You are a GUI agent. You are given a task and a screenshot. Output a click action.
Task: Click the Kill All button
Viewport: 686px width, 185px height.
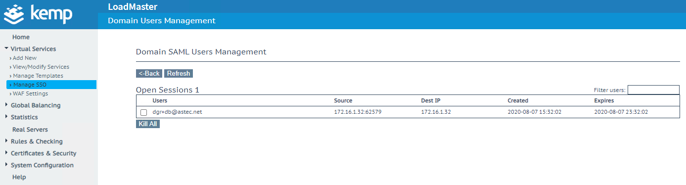148,124
